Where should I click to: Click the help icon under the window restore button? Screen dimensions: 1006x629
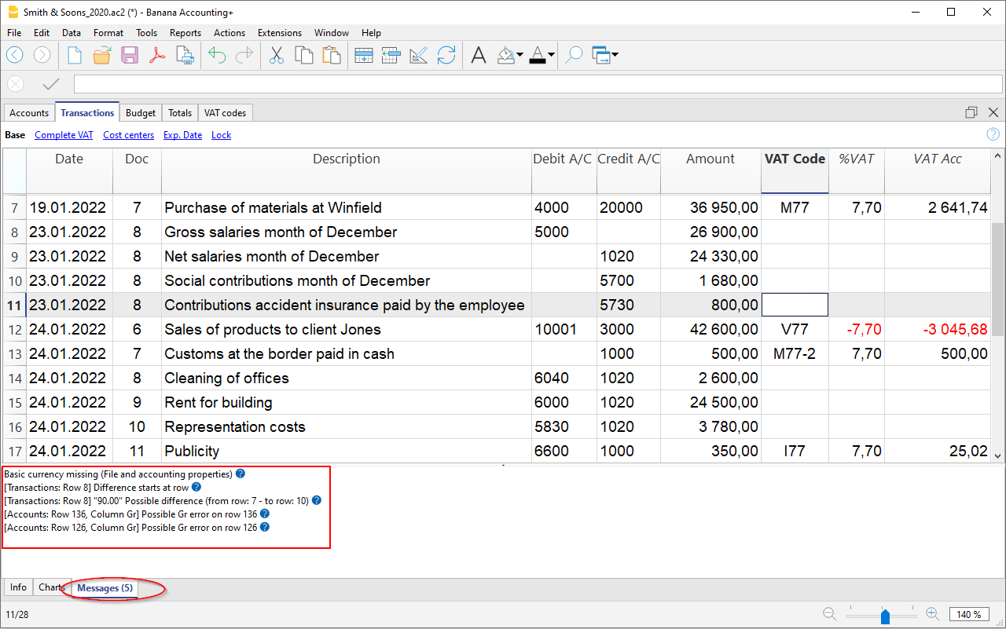click(x=993, y=134)
